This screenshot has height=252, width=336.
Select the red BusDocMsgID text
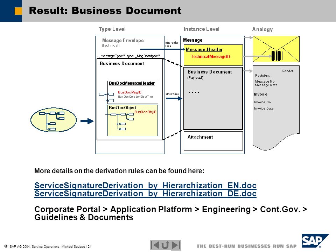tap(129, 92)
